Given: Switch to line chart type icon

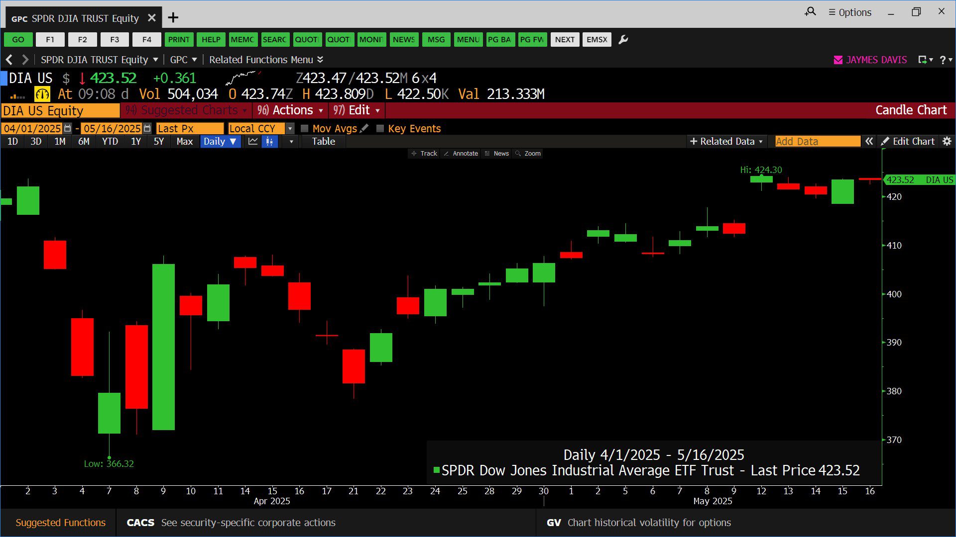Looking at the screenshot, I should (253, 142).
